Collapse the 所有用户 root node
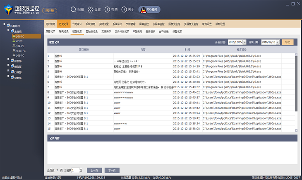The height and width of the screenshot is (180, 302). click(5, 25)
